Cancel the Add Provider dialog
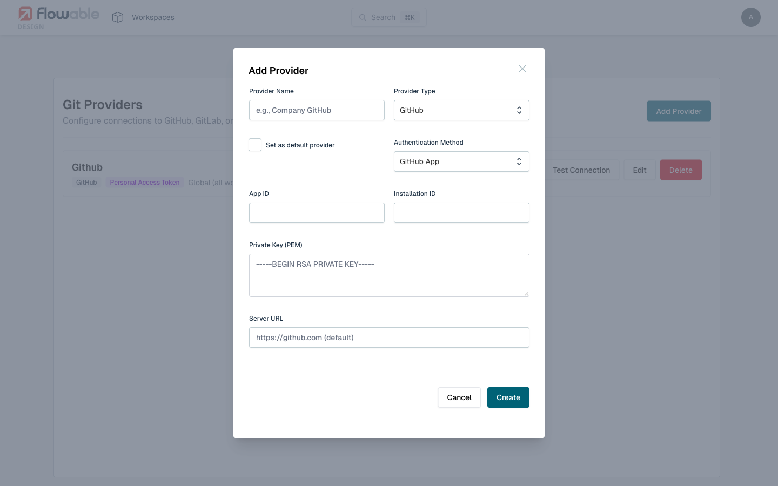The image size is (778, 486). (459, 397)
